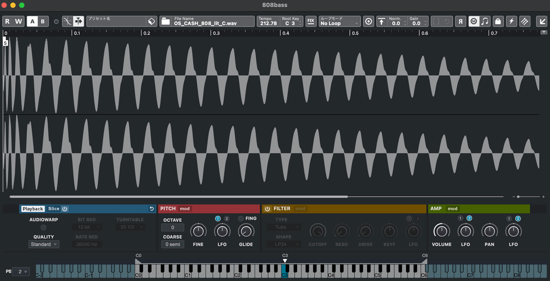Click the small arrow at ruler's right end

pyautogui.click(x=544, y=32)
